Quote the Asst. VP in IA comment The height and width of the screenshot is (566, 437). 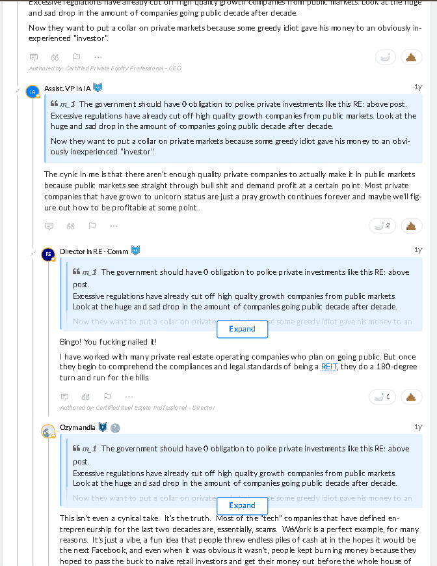71,226
